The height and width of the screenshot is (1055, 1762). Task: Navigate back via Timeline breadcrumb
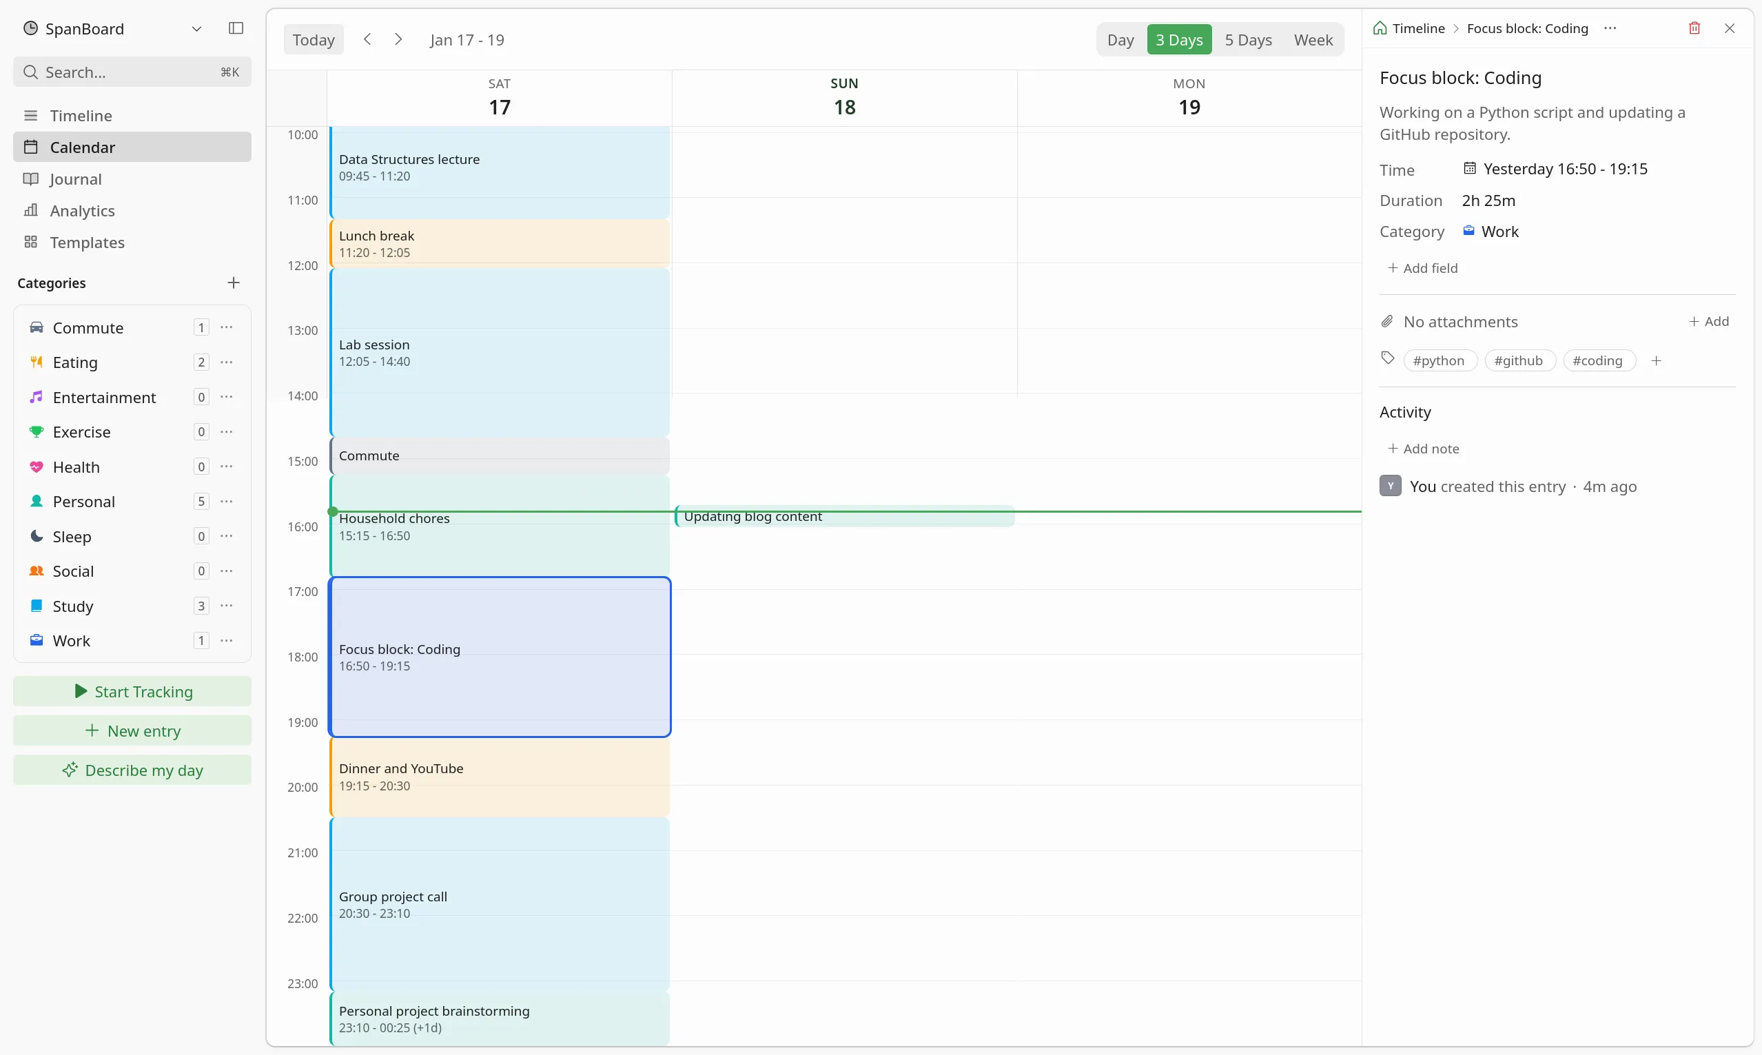[x=1417, y=28]
